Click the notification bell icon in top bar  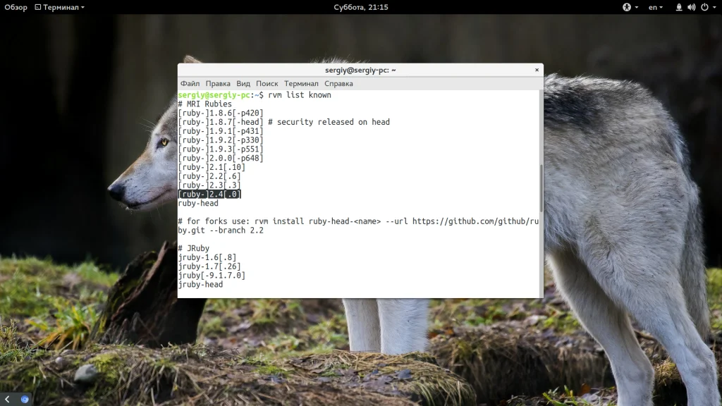click(679, 7)
